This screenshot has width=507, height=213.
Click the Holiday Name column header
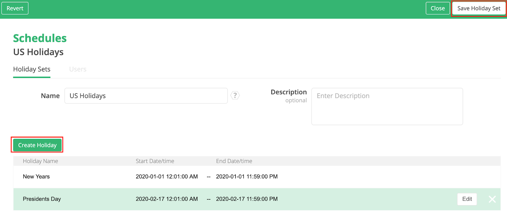click(x=40, y=161)
